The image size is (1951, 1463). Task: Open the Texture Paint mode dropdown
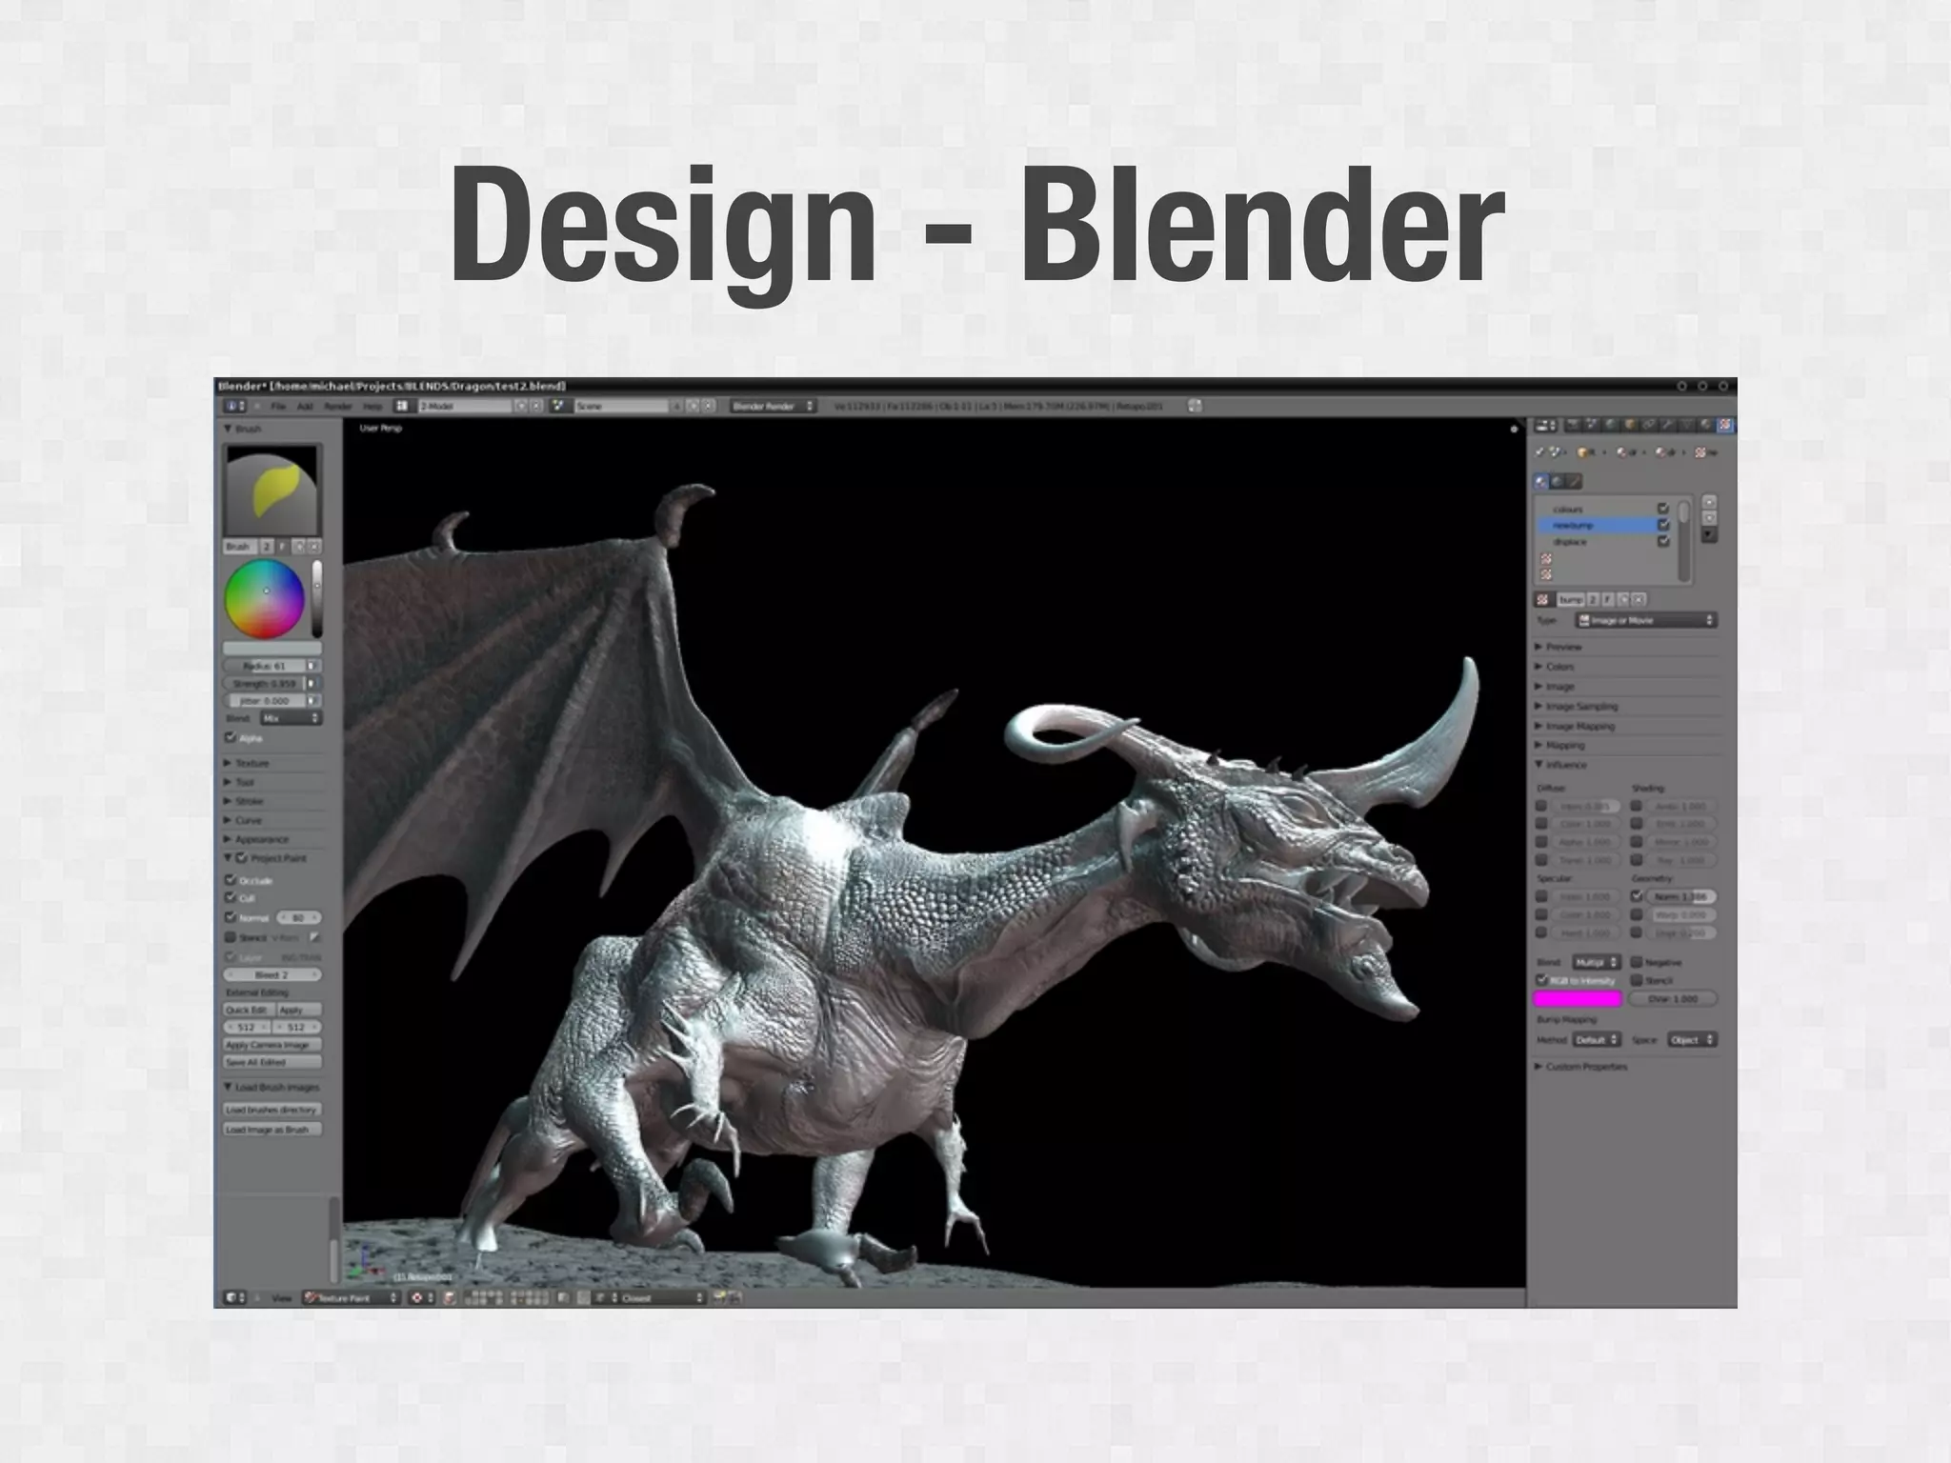coord(352,1297)
